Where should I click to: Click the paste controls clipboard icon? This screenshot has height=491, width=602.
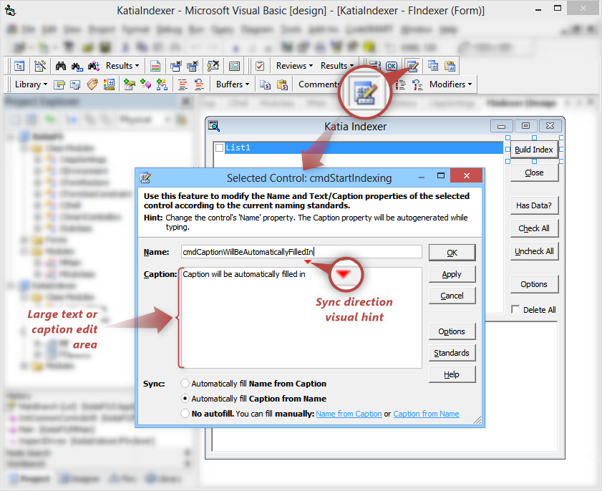tap(450, 66)
